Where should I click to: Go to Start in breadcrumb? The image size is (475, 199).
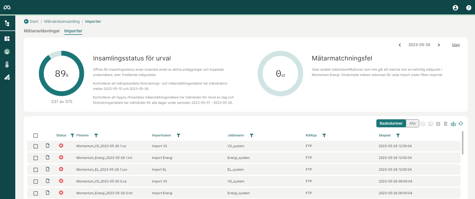pyautogui.click(x=34, y=21)
